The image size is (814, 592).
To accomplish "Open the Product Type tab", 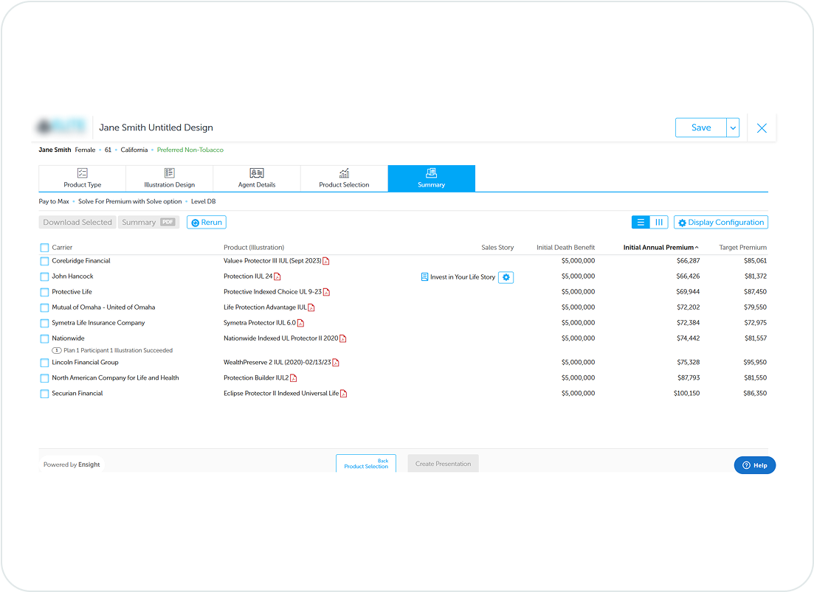I will 82,178.
